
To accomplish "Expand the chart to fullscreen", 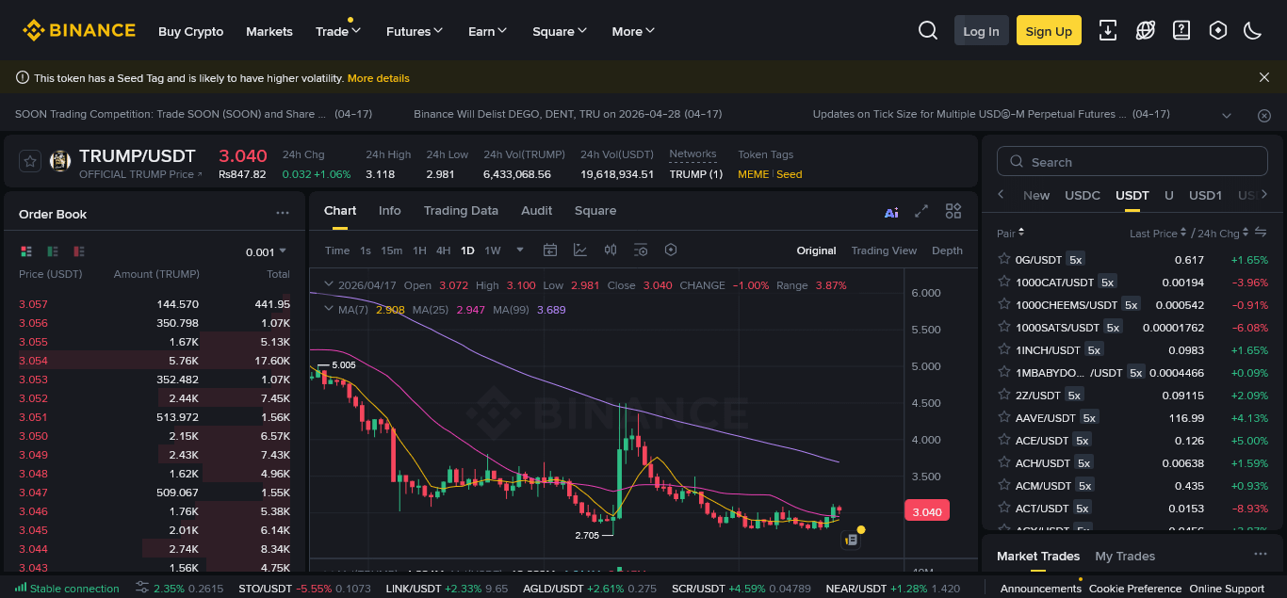I will (922, 211).
